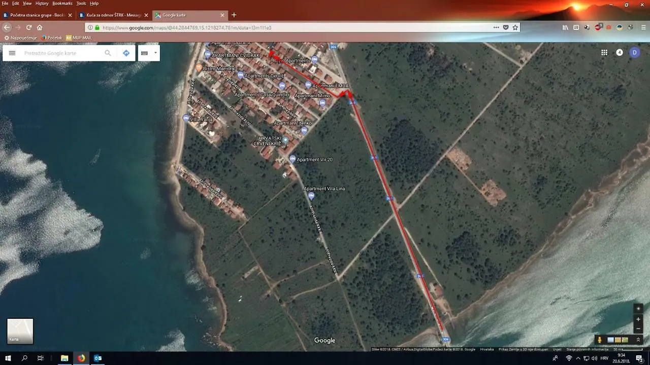Select the Apartments Dervić marker

point(240,75)
